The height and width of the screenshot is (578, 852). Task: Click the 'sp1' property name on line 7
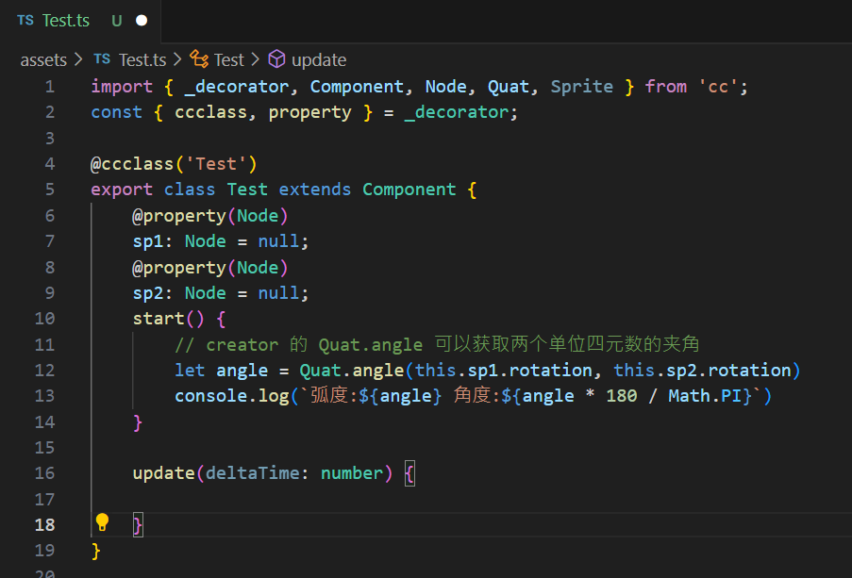point(148,241)
